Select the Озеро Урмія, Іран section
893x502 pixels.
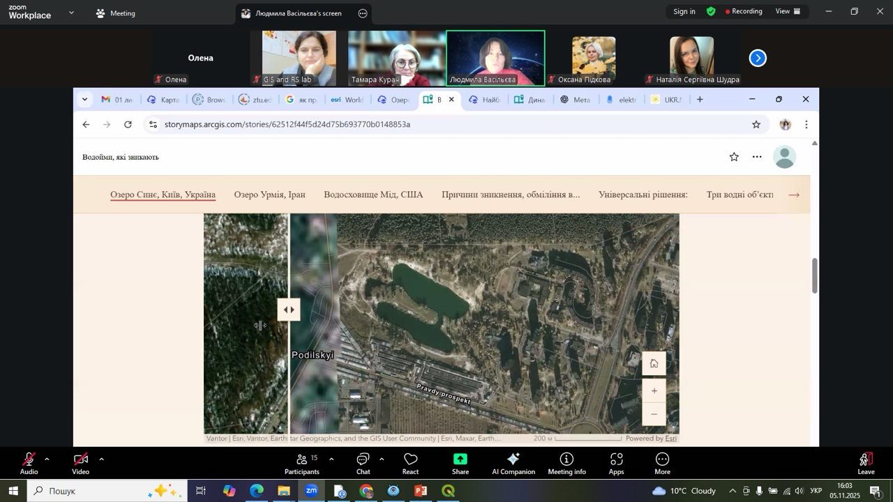pyautogui.click(x=269, y=195)
